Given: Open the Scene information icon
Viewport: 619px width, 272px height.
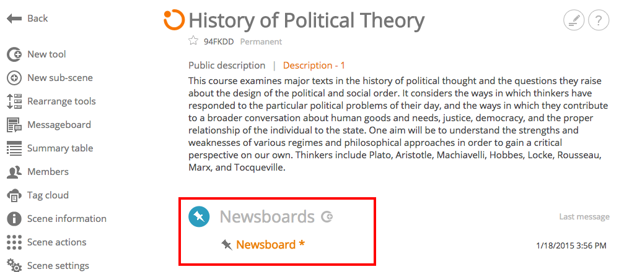Looking at the screenshot, I should point(14,219).
